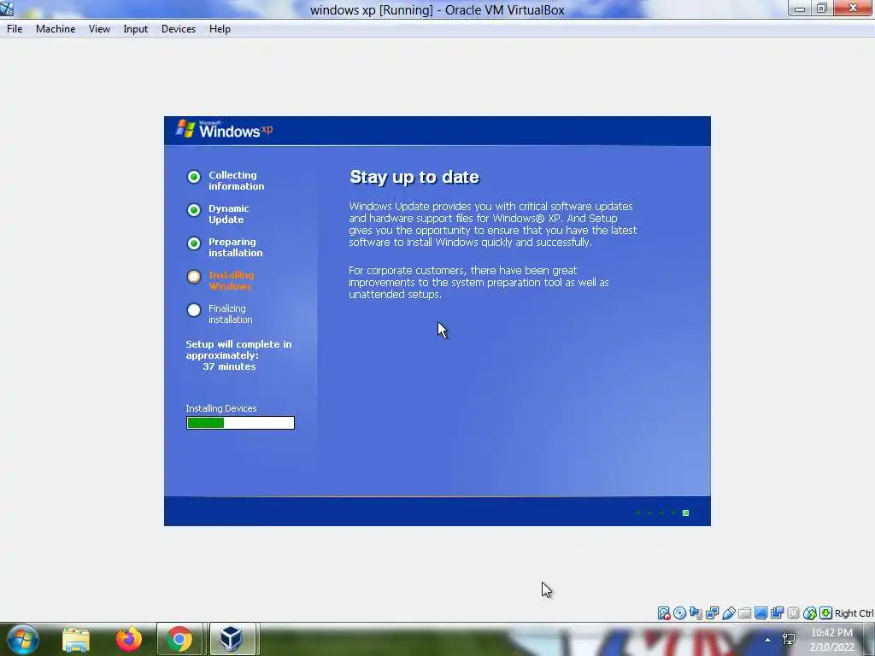Screen dimensions: 875x656
Task: Click the Right Ctrl host key label
Action: [854, 613]
